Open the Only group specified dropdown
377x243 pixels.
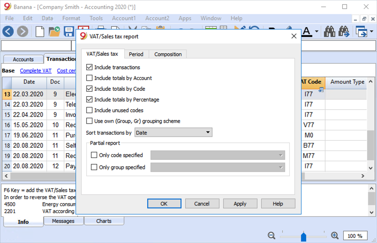pyautogui.click(x=218, y=167)
